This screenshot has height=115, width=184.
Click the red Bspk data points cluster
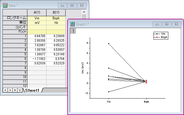[x=146, y=81]
